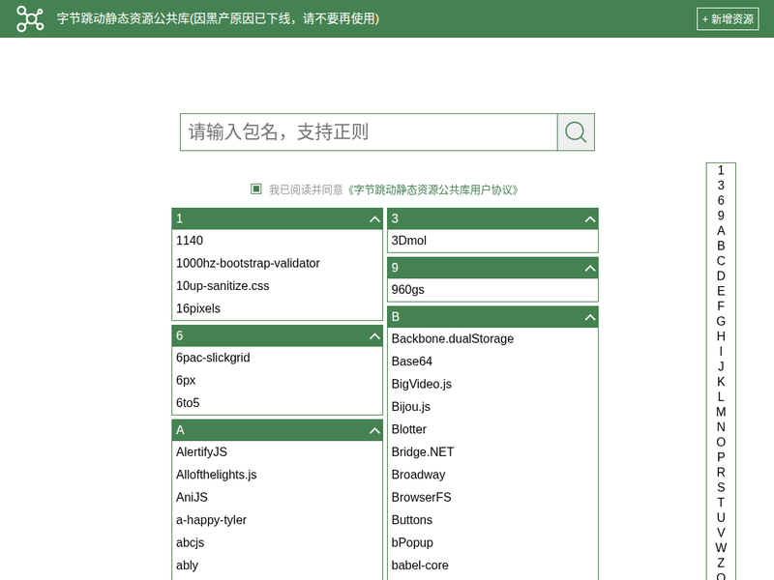Click the magnifier search button
Viewport: 774px width, 580px height.
576,132
